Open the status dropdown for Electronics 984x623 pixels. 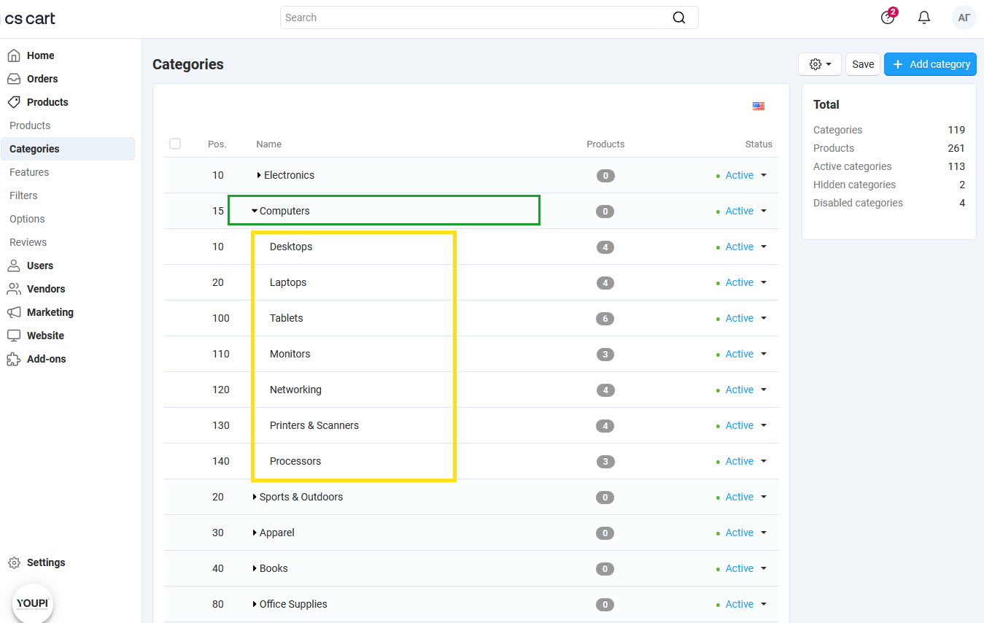764,175
